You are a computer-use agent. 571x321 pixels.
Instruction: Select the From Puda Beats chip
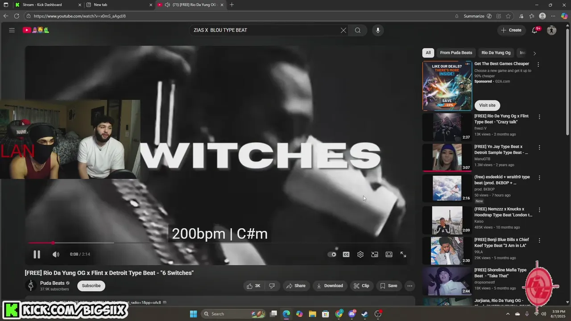[456, 53]
